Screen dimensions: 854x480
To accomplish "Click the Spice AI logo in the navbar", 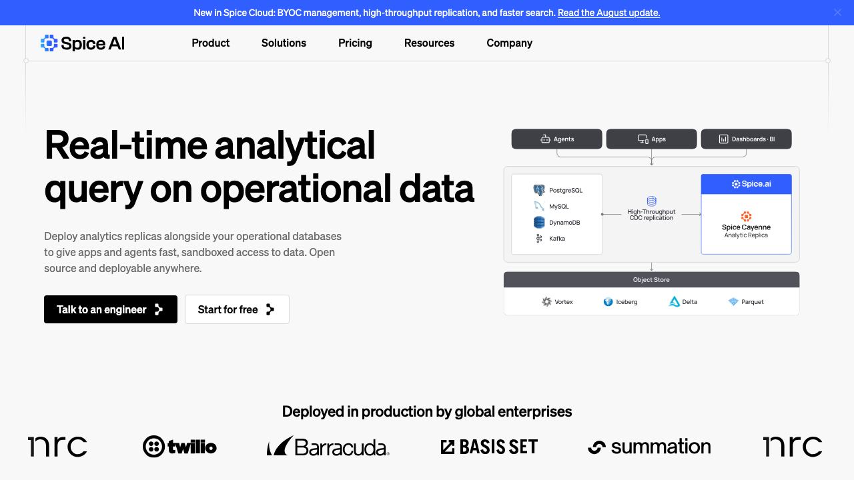I will [x=83, y=43].
